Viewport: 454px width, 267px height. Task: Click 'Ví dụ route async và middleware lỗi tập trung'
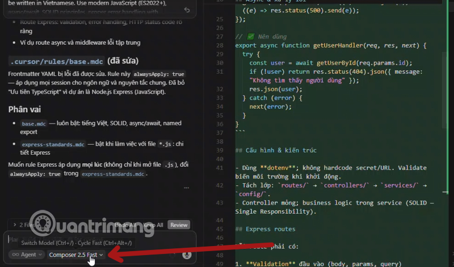[x=80, y=43]
